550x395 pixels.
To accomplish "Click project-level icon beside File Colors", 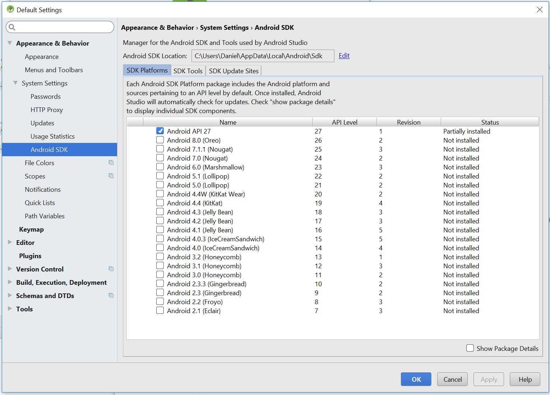I will [111, 163].
